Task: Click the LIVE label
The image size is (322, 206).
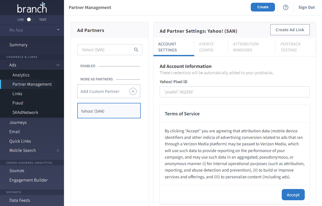Action: point(21,19)
